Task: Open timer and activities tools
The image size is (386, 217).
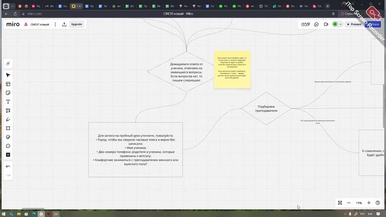Action: point(306,24)
